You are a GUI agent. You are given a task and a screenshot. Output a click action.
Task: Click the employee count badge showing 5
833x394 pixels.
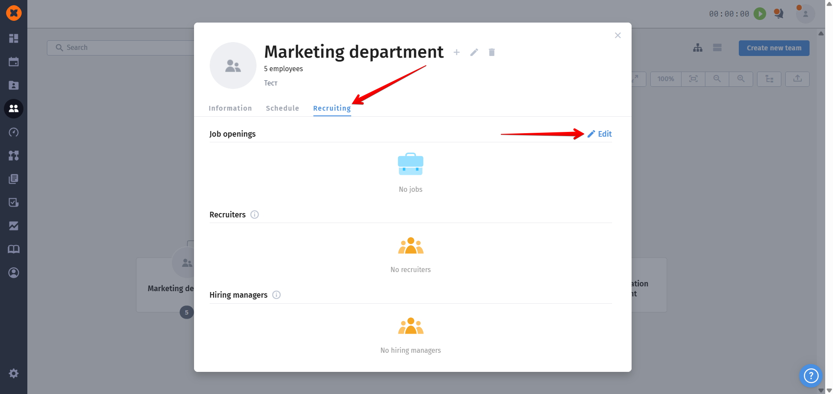187,312
